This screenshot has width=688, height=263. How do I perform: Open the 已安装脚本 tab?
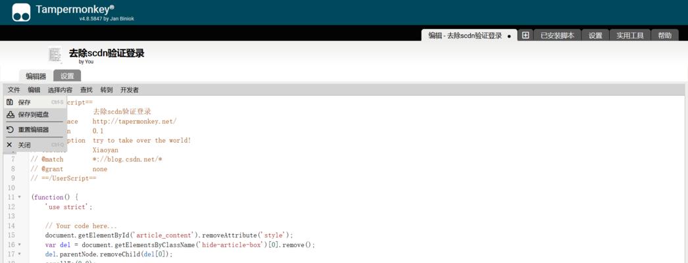(x=557, y=36)
